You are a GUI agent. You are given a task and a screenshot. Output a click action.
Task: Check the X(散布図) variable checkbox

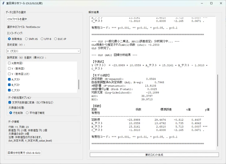click(9, 63)
